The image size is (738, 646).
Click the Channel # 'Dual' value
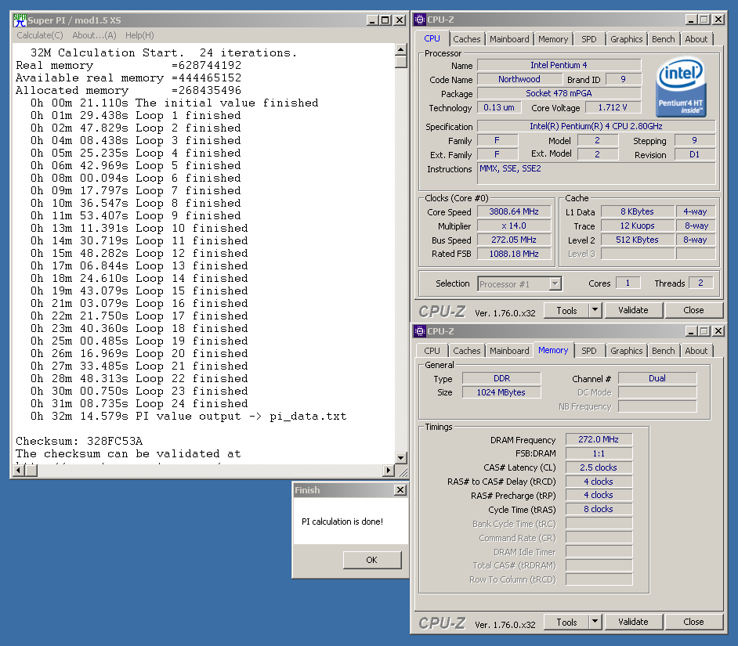(x=657, y=378)
